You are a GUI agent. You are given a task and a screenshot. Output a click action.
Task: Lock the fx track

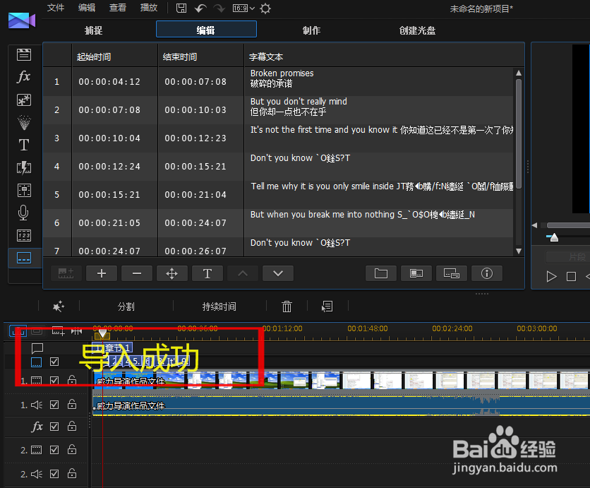coord(72,426)
